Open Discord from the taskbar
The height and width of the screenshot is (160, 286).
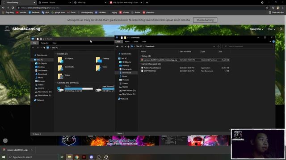pos(91,157)
